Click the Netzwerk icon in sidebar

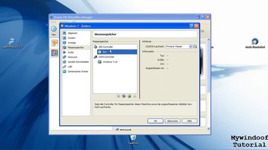64,57
